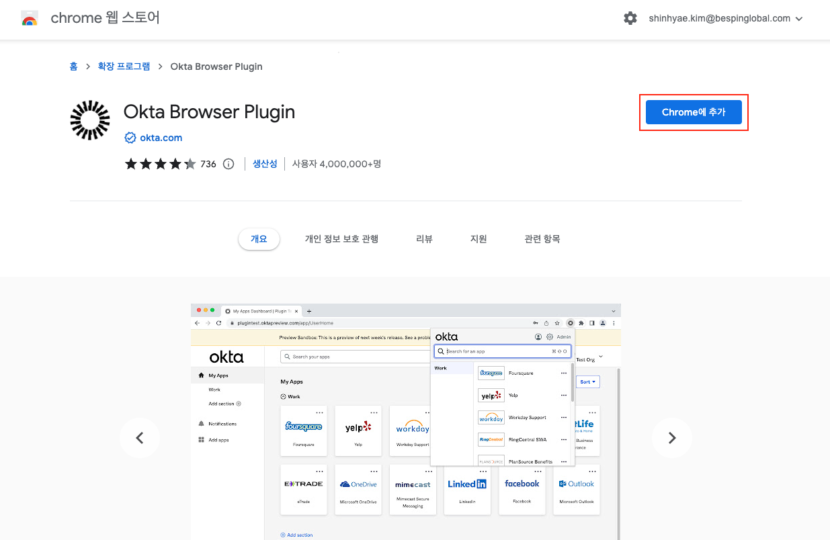
Task: Click the five-star rating display
Action: (x=160, y=164)
